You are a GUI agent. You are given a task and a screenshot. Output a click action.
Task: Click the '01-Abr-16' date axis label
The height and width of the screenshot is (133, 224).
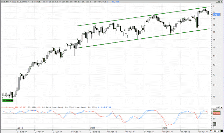coord(185,132)
